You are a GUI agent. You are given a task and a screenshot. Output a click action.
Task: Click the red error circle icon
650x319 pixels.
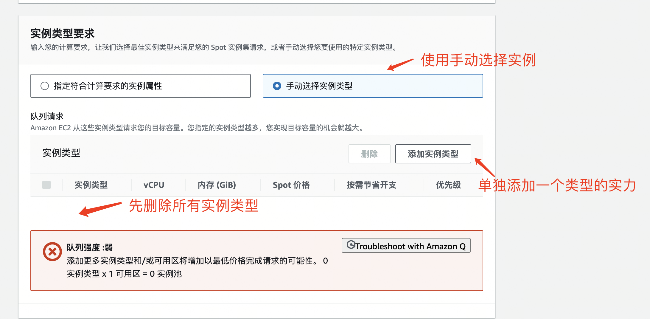pyautogui.click(x=52, y=252)
